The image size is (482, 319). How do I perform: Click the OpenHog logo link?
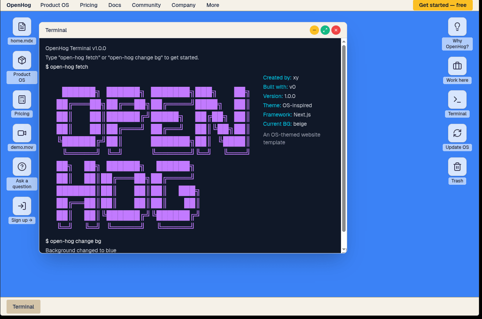[x=18, y=5]
